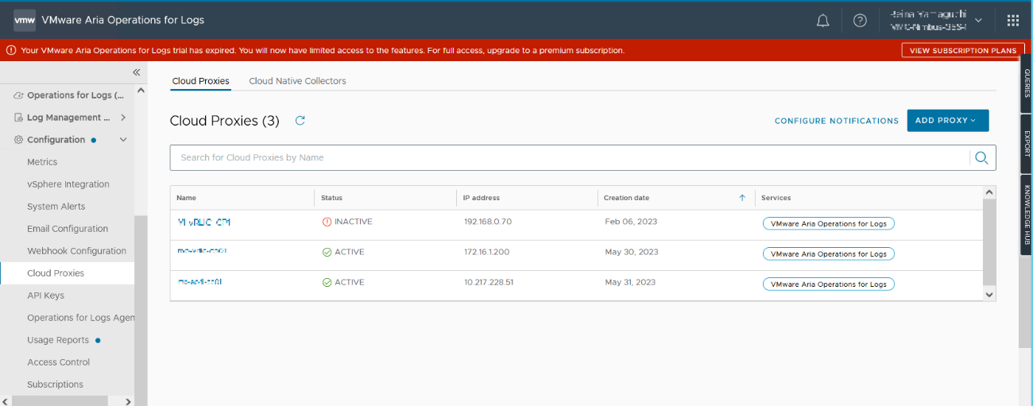1033x406 pixels.
Task: Refresh the Cloud Proxies list
Action: 300,121
